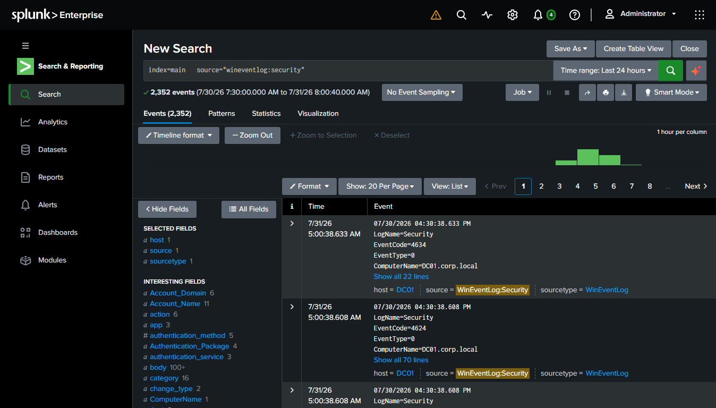This screenshot has width=716, height=408.
Task: Open the Job dropdown menu
Action: point(522,92)
